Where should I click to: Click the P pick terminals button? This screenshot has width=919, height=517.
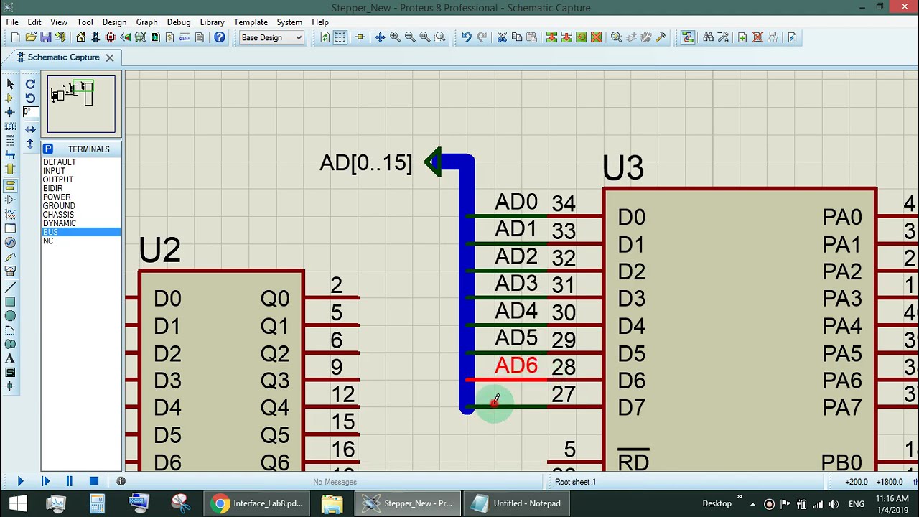[x=48, y=149]
